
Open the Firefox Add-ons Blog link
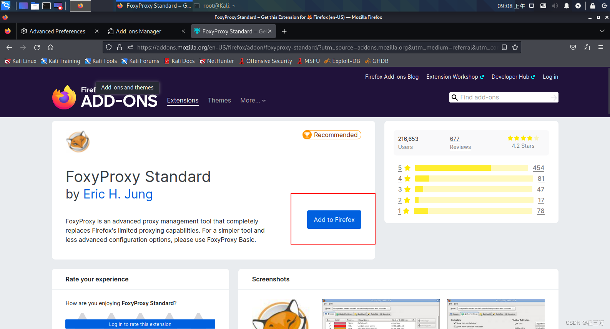392,77
